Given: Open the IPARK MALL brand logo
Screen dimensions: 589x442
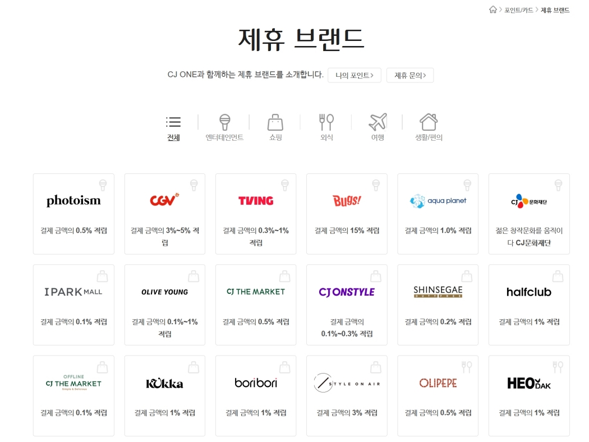Looking at the screenshot, I should pyautogui.click(x=73, y=292).
